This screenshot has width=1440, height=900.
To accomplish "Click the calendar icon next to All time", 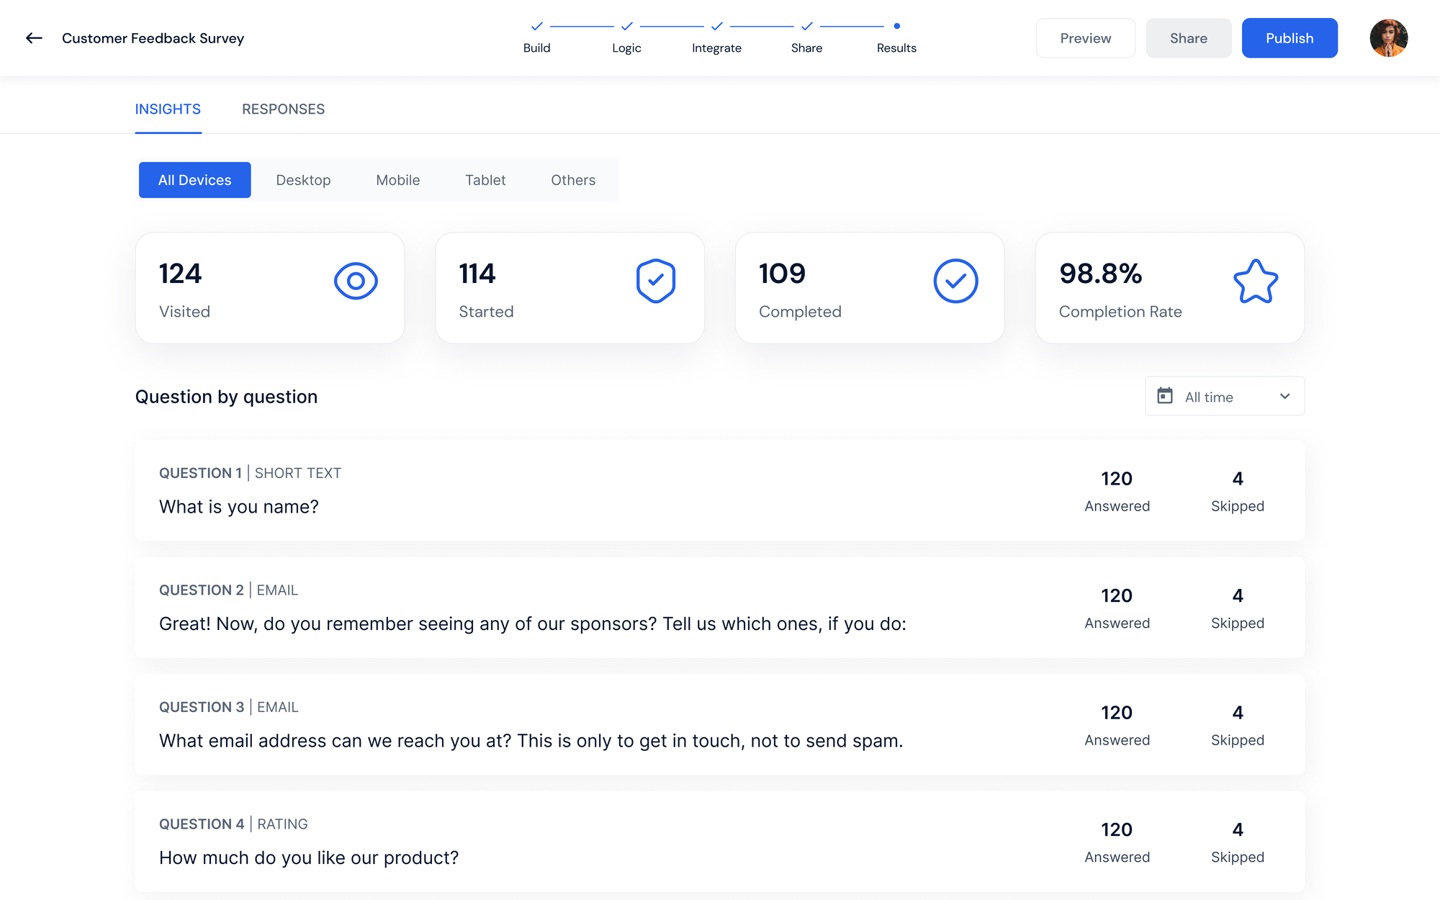I will coord(1165,395).
